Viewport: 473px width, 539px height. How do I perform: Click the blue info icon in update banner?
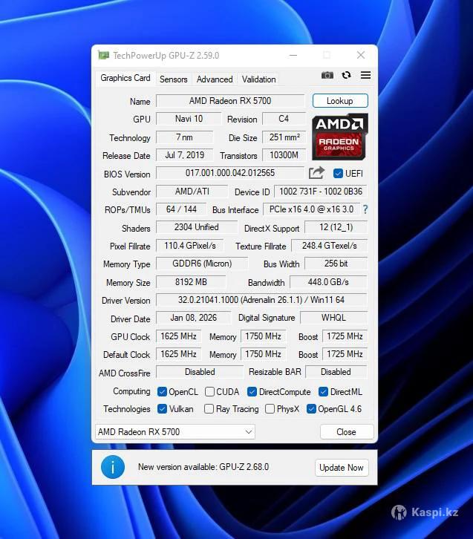(x=113, y=467)
